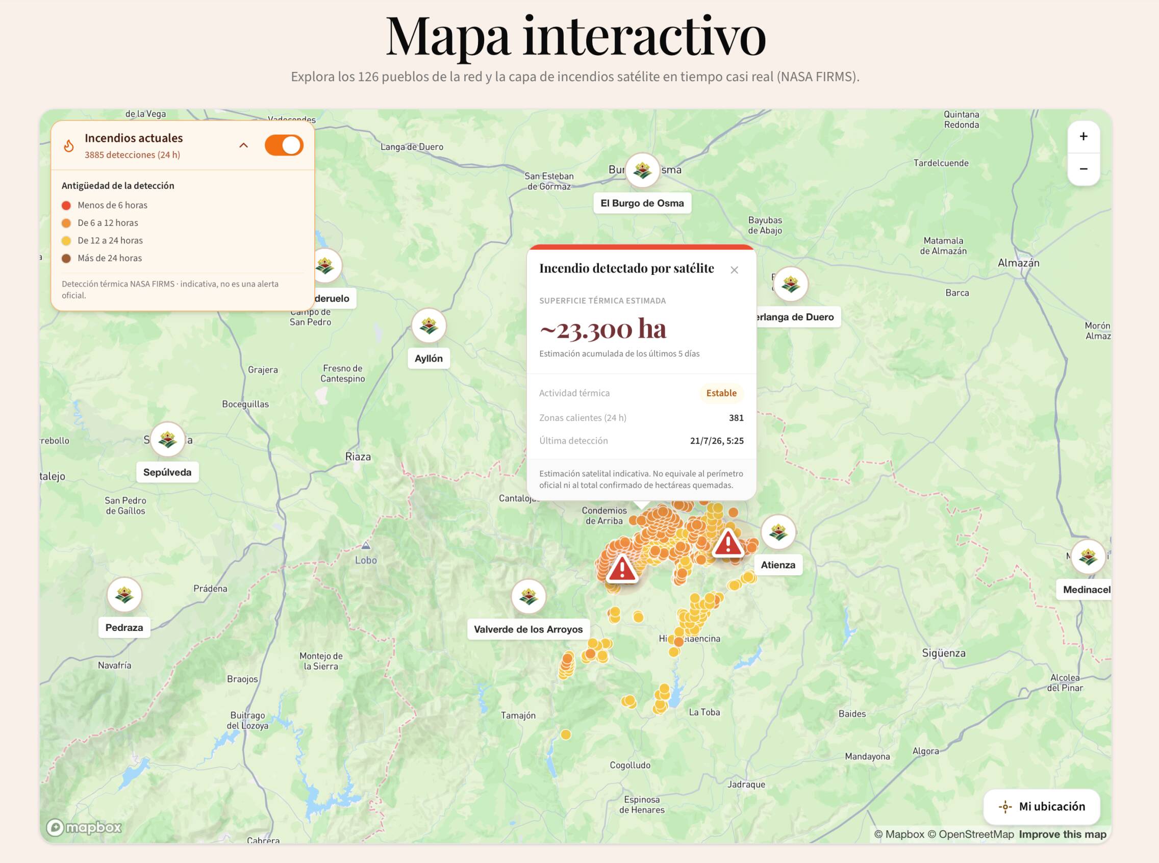The image size is (1159, 863).
Task: Click the Mapbox logo
Action: click(84, 827)
